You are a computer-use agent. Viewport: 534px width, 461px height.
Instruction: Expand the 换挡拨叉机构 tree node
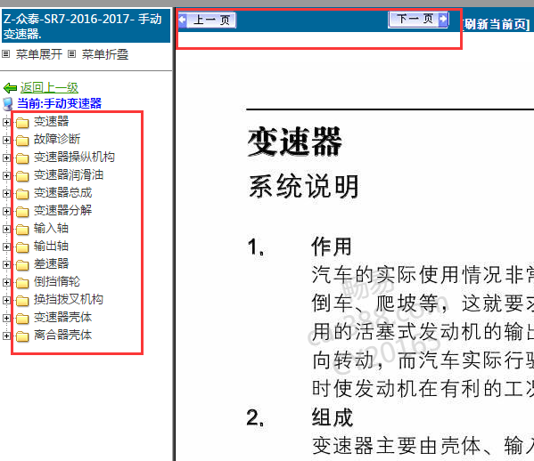(6, 300)
